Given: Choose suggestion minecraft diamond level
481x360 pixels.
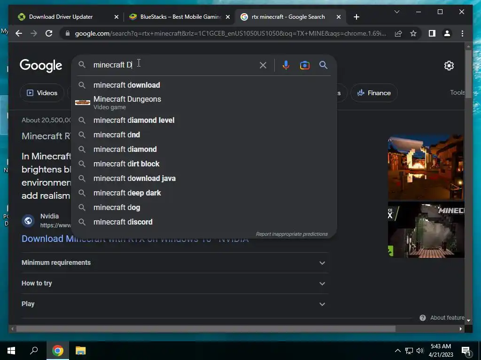Looking at the screenshot, I should point(204,120).
